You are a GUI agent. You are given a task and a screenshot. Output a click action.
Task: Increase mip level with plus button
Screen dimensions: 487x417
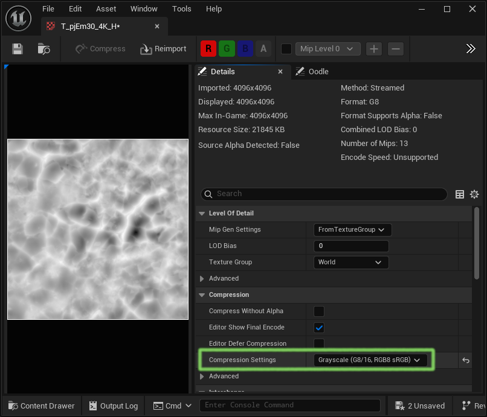point(374,49)
